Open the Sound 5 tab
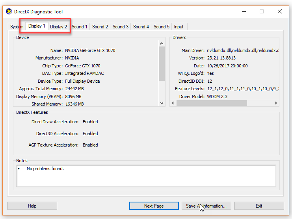 coord(162,27)
